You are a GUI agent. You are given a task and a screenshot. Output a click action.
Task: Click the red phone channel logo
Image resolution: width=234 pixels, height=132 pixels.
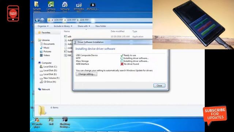tap(13, 14)
